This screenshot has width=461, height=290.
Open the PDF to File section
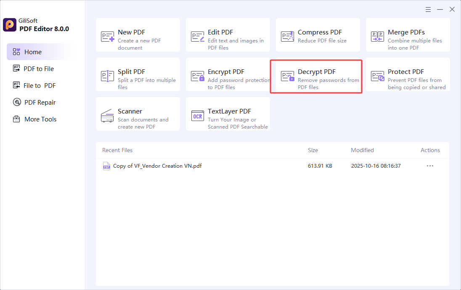click(39, 69)
